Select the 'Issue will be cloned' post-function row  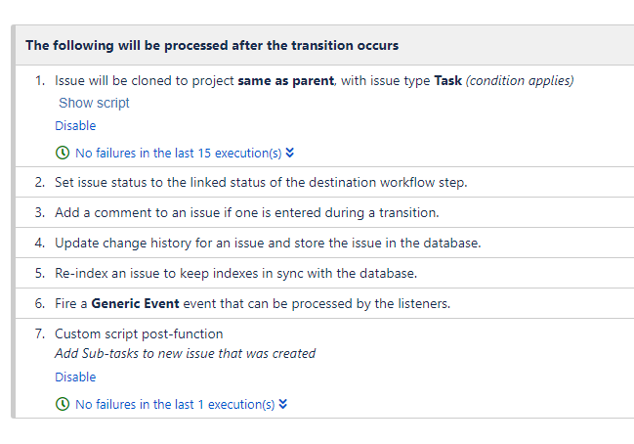point(324,115)
